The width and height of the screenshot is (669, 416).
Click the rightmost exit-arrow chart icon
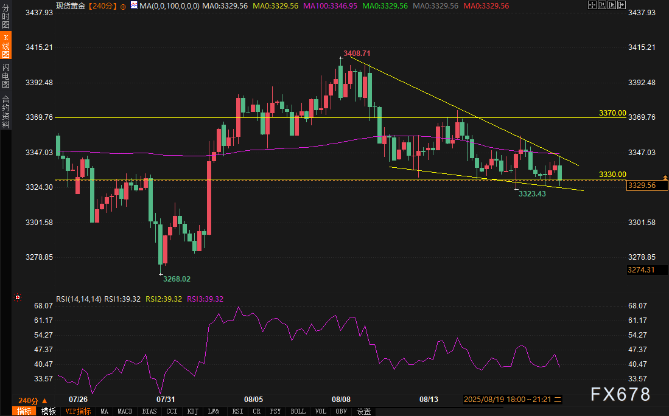pos(622,5)
